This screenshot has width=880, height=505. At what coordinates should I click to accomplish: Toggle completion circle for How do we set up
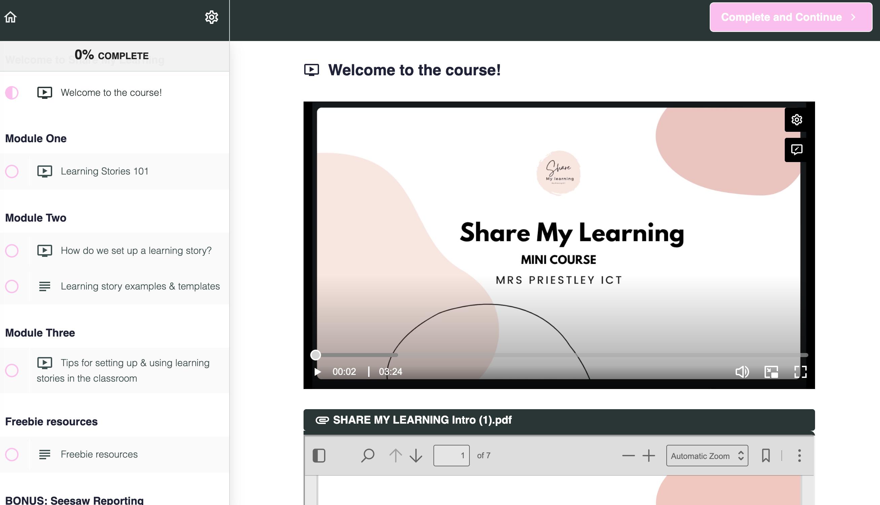tap(12, 251)
